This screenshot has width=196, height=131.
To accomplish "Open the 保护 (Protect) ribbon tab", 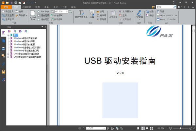I will tap(56, 7).
